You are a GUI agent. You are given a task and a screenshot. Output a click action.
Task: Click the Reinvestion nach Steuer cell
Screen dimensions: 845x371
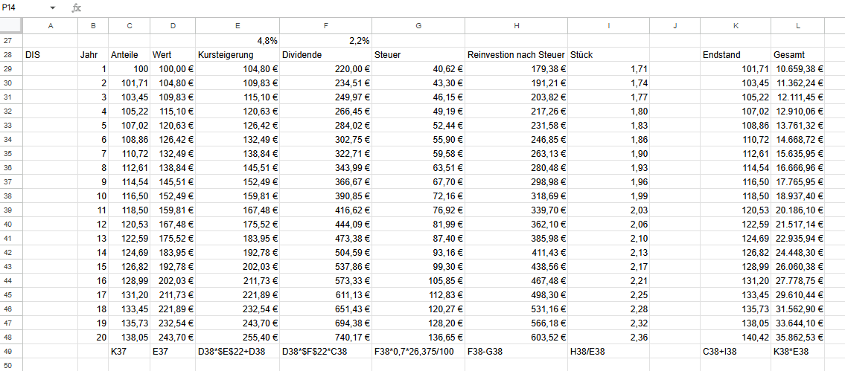(516, 55)
